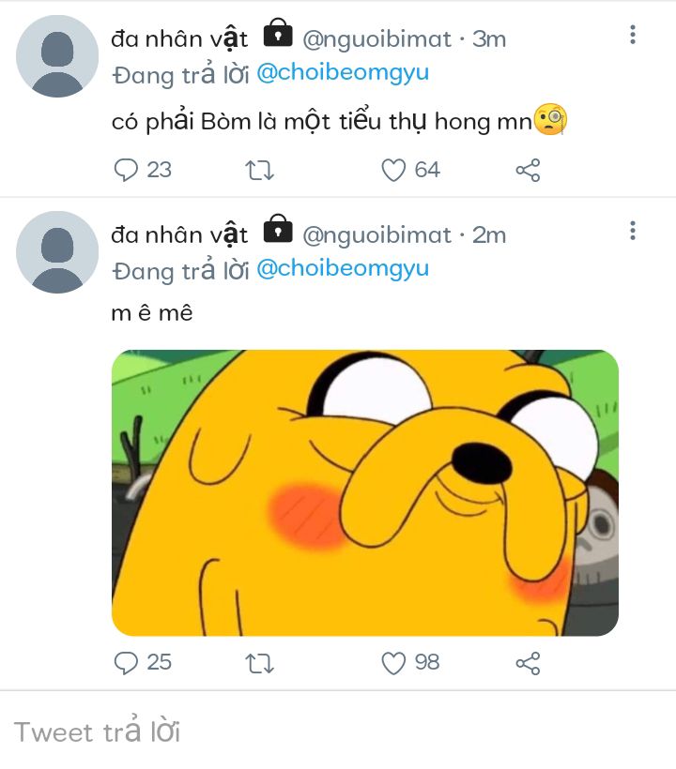Open đa nhân vật profile from first tweet

[x=180, y=38]
